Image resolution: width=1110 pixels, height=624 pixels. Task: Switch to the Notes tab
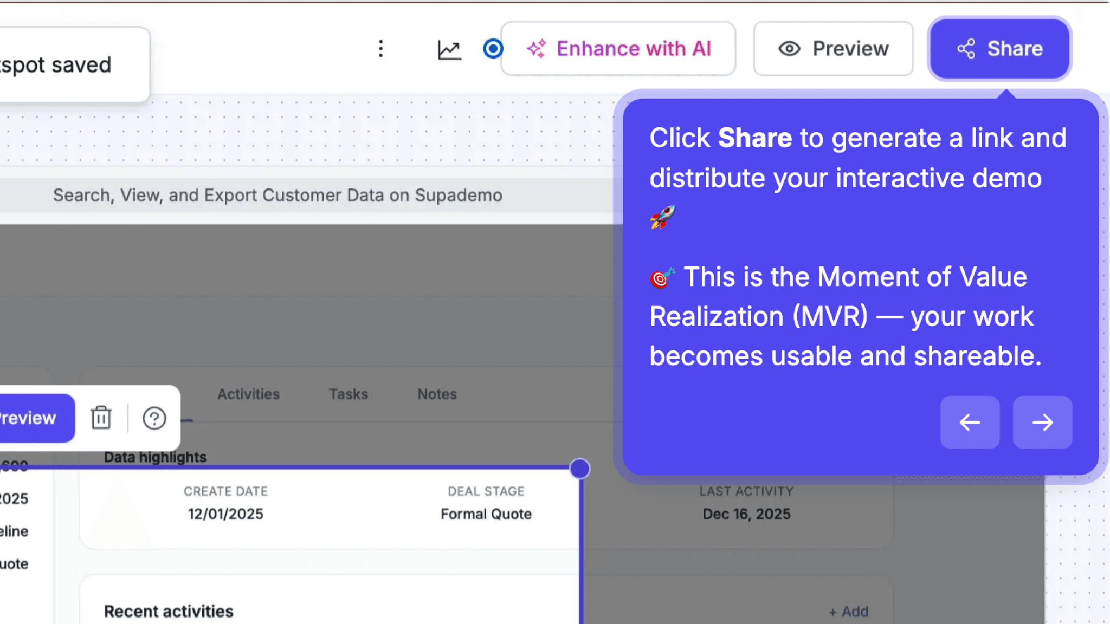tap(437, 394)
